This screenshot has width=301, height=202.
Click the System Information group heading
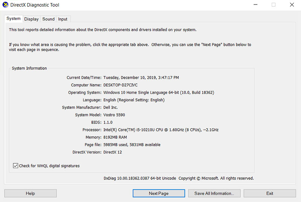click(29, 68)
